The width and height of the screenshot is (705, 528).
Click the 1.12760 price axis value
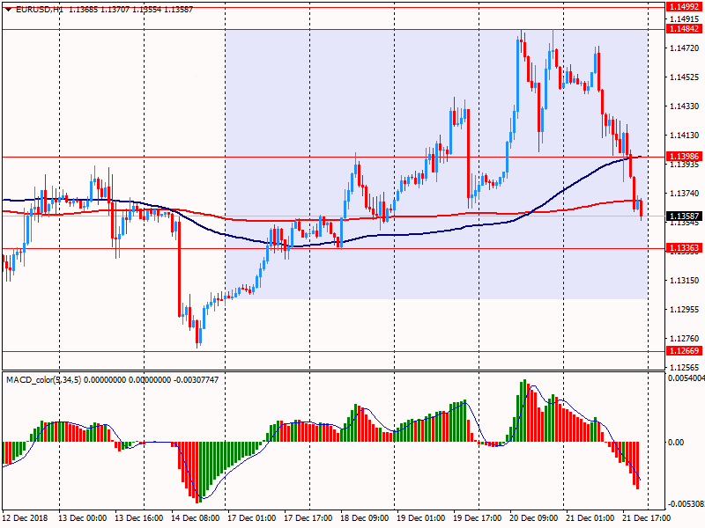(x=685, y=339)
